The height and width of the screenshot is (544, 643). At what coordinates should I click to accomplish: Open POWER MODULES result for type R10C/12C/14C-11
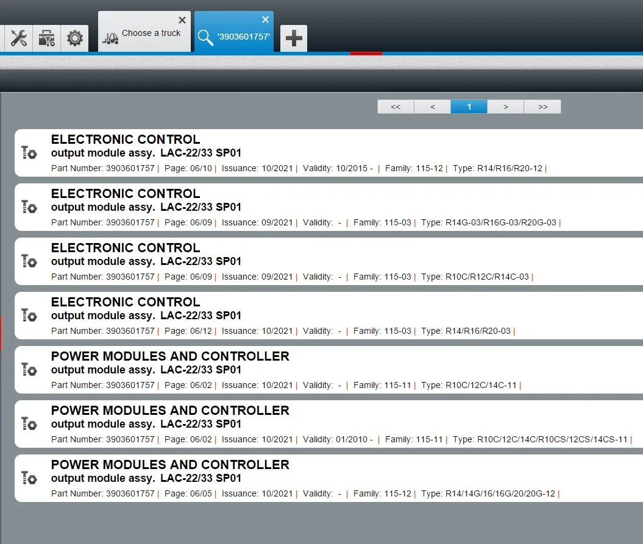click(x=329, y=370)
